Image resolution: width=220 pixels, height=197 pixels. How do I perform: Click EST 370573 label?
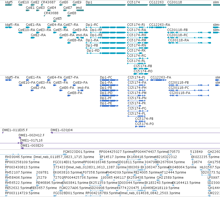coord(174,152)
